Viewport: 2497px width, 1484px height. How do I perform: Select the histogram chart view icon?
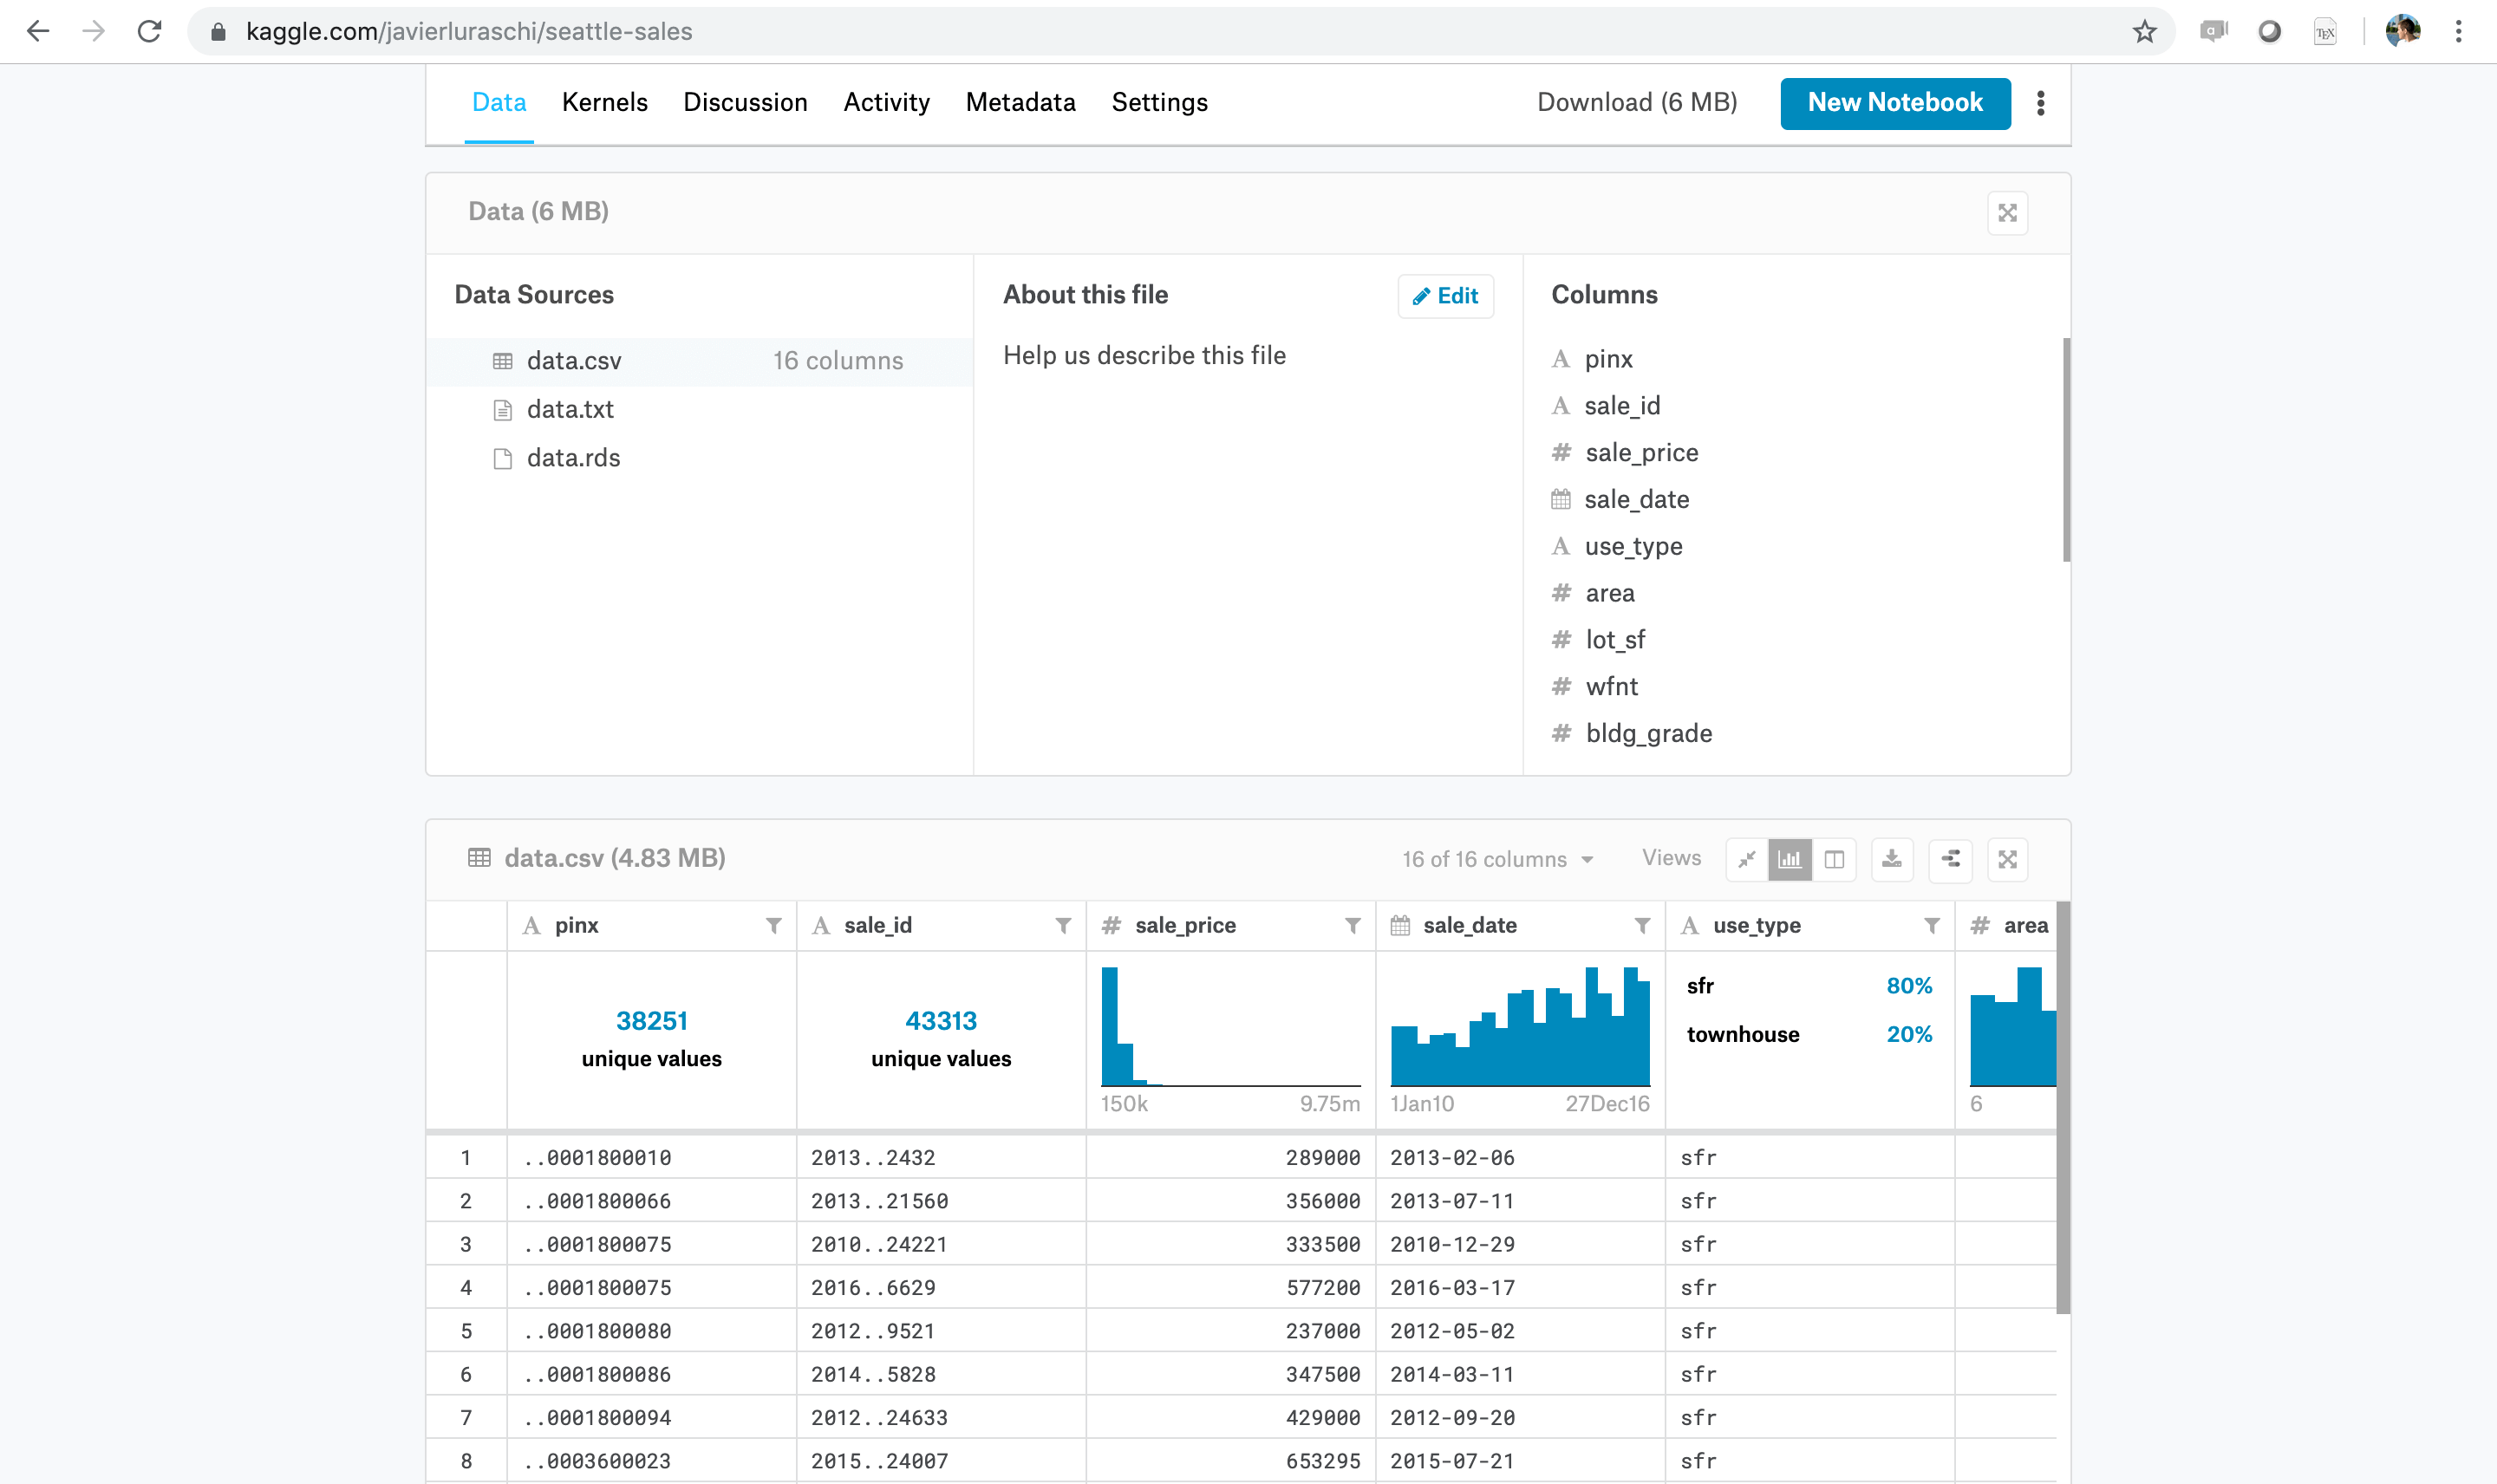(x=1790, y=859)
